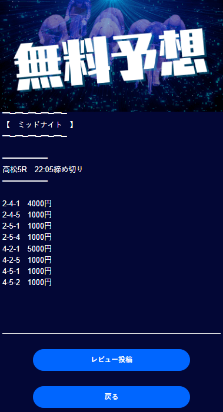This screenshot has width=223, height=412.
Task: Select the 2-4-5 1000円 bet line
Action: pyautogui.click(x=27, y=215)
